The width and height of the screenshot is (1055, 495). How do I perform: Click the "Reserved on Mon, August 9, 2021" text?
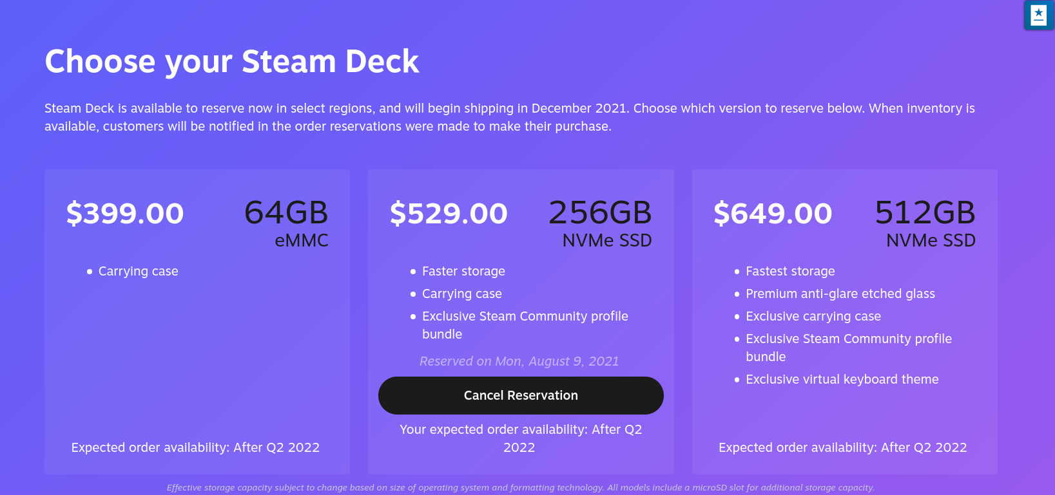519,361
